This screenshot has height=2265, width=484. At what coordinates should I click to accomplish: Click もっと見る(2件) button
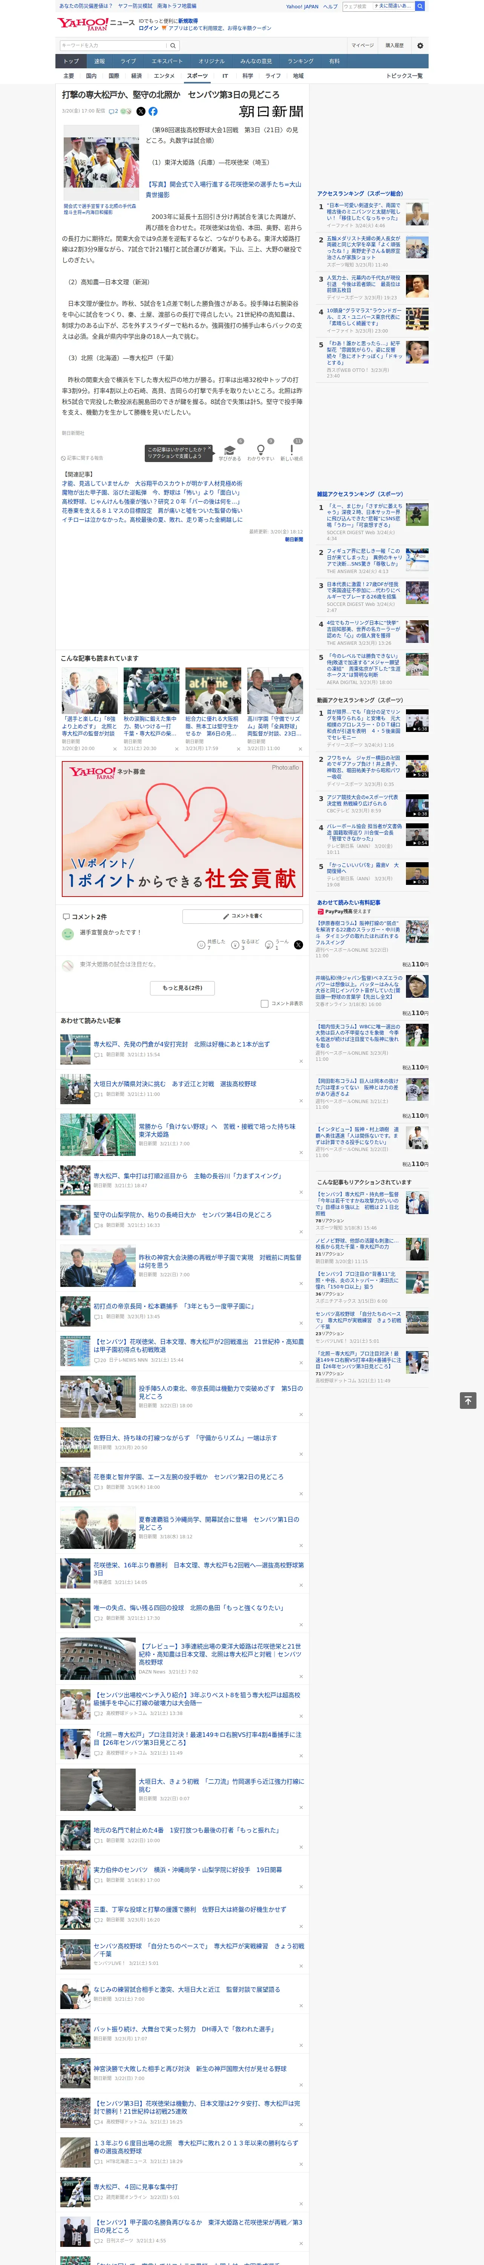pos(183,988)
